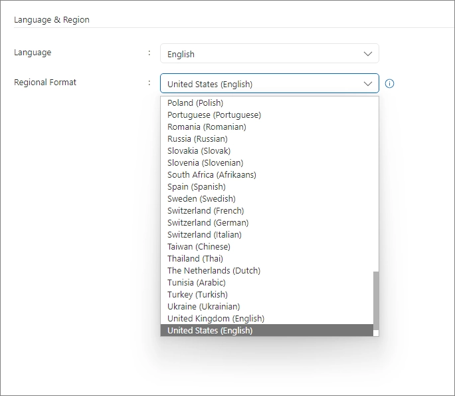
Task: Choose Switzerland (French) option
Action: [x=205, y=211]
